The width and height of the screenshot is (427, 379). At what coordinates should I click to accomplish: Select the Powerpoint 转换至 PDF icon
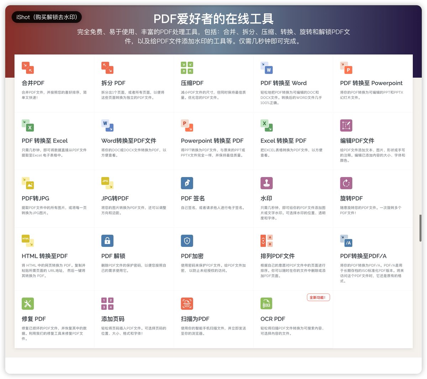(187, 125)
